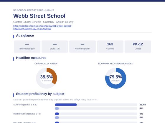Viewport: 165px width, 123px height.
Task: Select the 'NC SCHOOL REPORT CARD · 2024–25' label
Action: click(x=34, y=10)
